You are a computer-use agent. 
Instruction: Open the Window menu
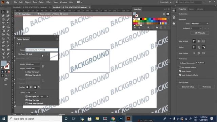63,2
